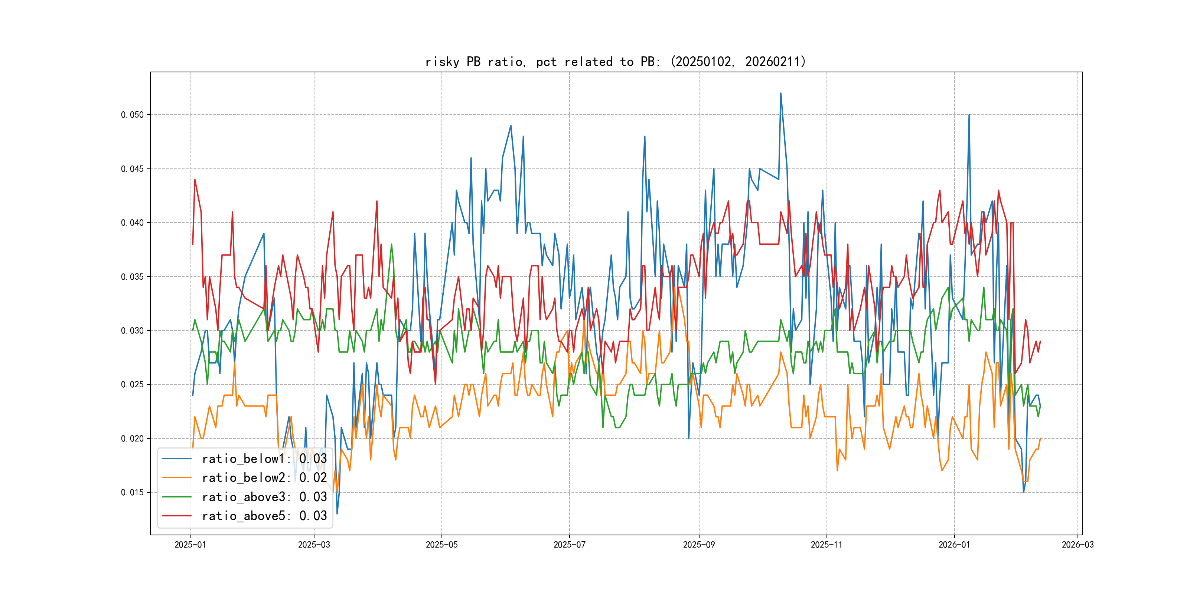Viewport: 1203px width, 601px height.
Task: Click the 2026-03 x-axis tick label
Action: point(1078,545)
